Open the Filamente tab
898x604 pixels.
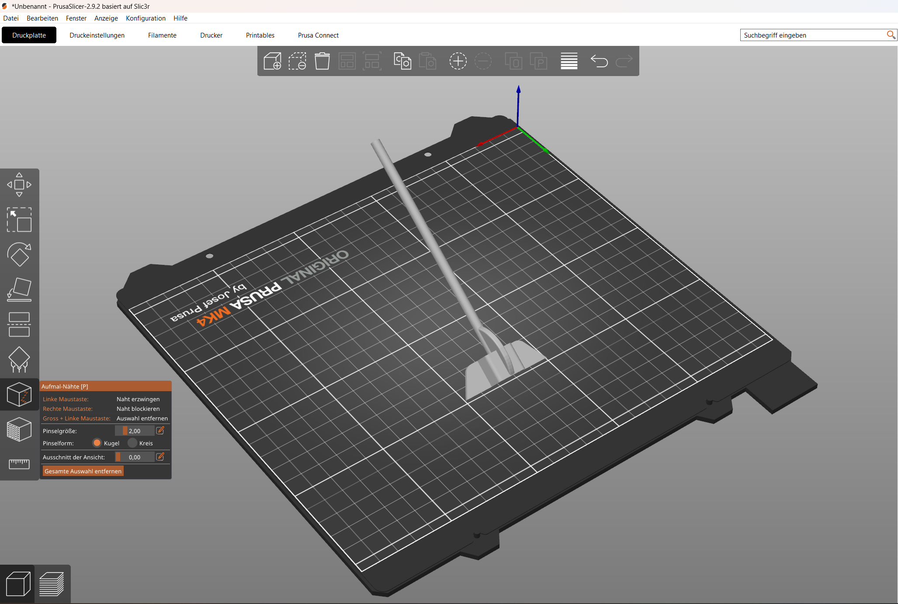pyautogui.click(x=162, y=35)
